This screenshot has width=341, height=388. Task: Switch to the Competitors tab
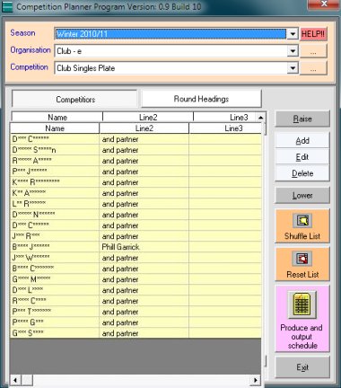[x=74, y=100]
